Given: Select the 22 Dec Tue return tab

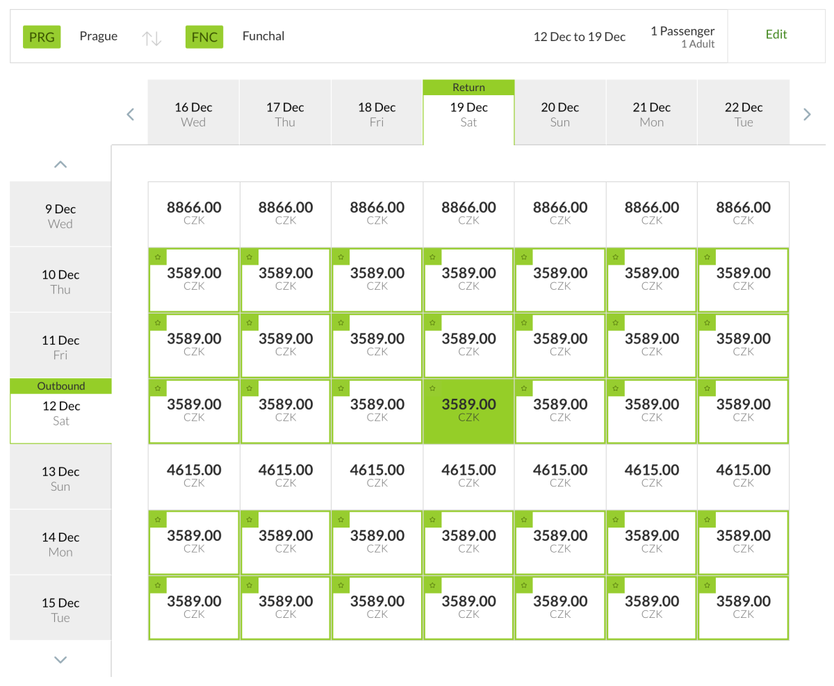Looking at the screenshot, I should [744, 114].
